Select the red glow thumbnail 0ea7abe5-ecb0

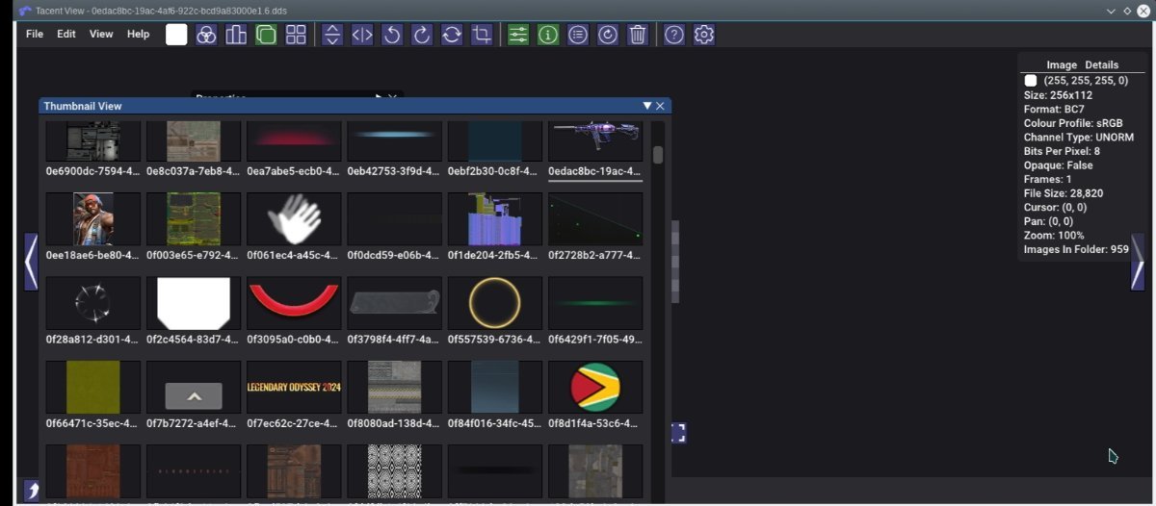pyautogui.click(x=294, y=141)
